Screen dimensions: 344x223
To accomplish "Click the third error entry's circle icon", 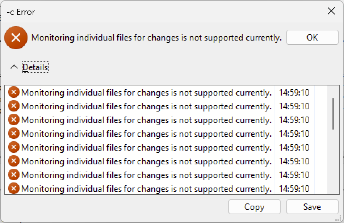I will 13,120.
